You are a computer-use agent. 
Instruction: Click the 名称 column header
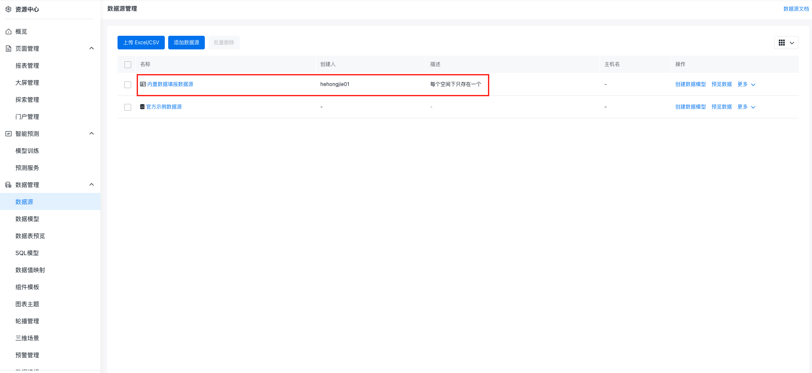[x=145, y=64]
